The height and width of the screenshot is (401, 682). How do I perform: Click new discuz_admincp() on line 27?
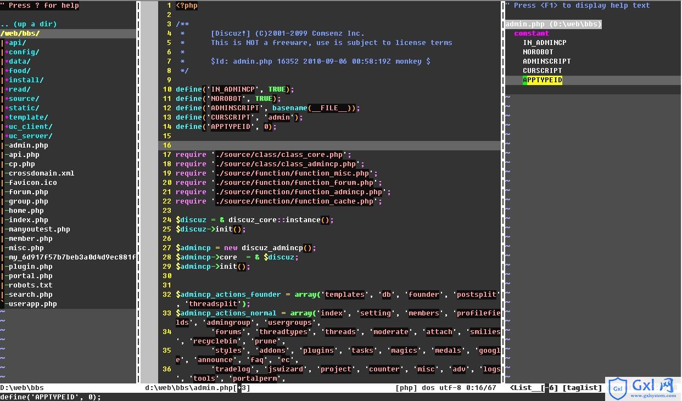pos(270,248)
